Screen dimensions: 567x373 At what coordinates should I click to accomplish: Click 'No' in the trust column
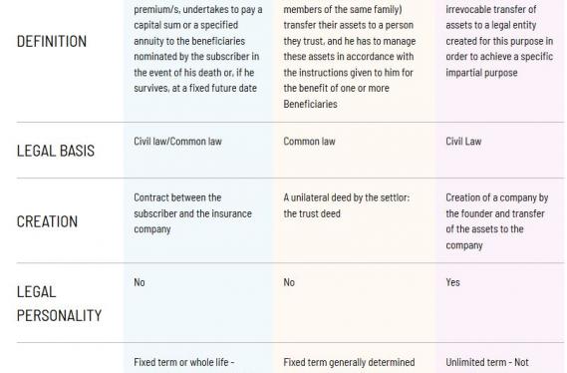coord(289,282)
